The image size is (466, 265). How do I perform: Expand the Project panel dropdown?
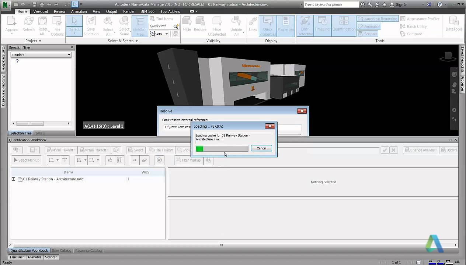click(33, 41)
